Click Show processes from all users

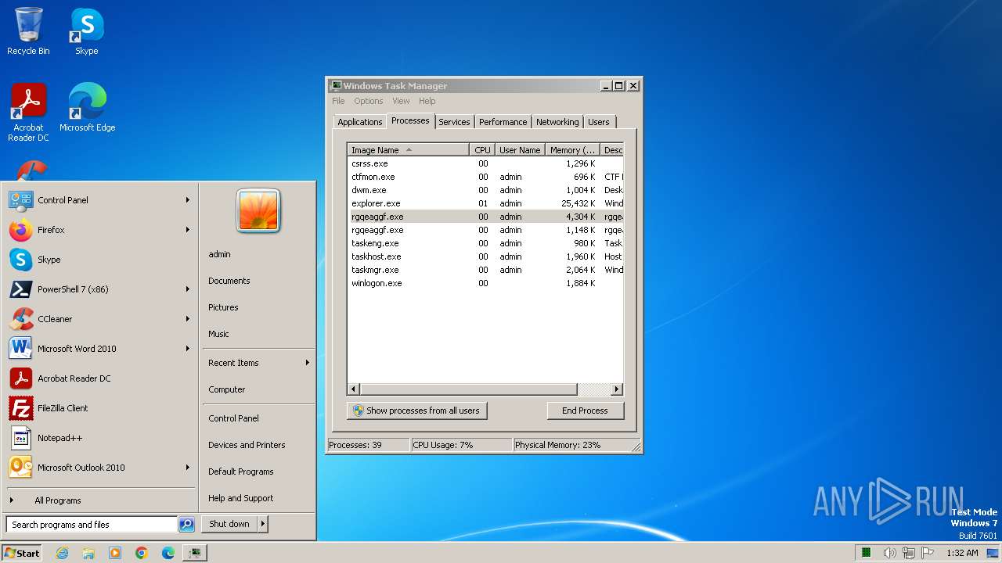[x=416, y=411]
